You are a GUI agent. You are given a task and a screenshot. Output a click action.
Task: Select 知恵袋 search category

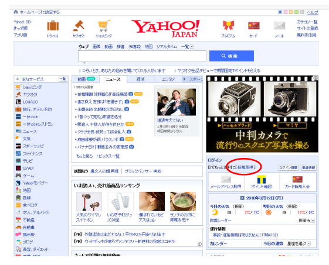coord(134,46)
